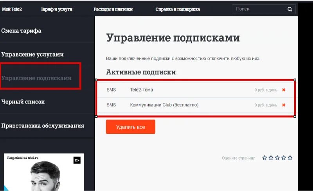
Task: Remove Коммуникации Club subscription with red X
Action: (284, 105)
